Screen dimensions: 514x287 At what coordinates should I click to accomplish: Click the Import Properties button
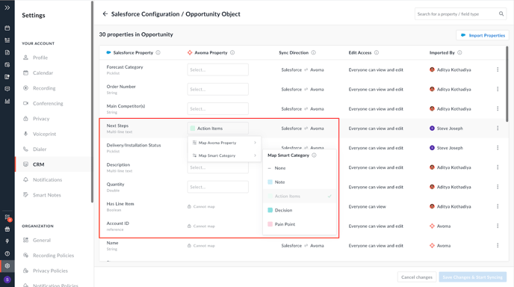[x=483, y=35]
